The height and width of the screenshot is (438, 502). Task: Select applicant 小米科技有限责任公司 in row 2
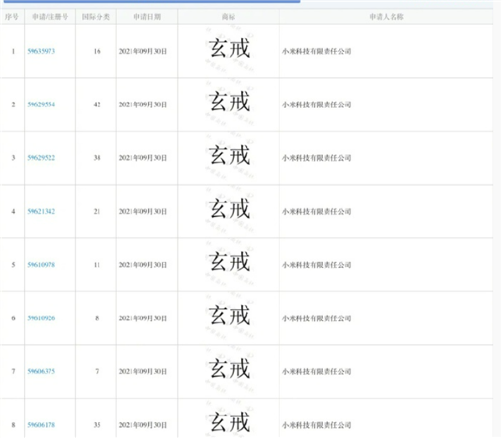[x=317, y=105]
